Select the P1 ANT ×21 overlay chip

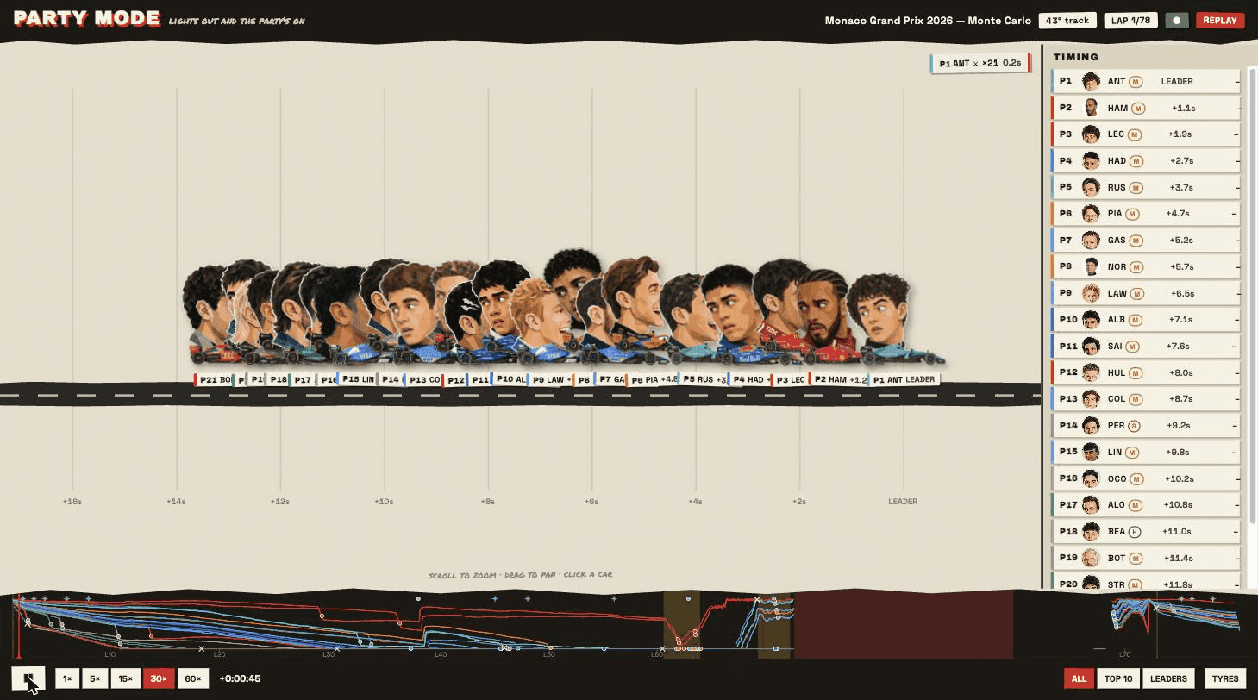980,63
